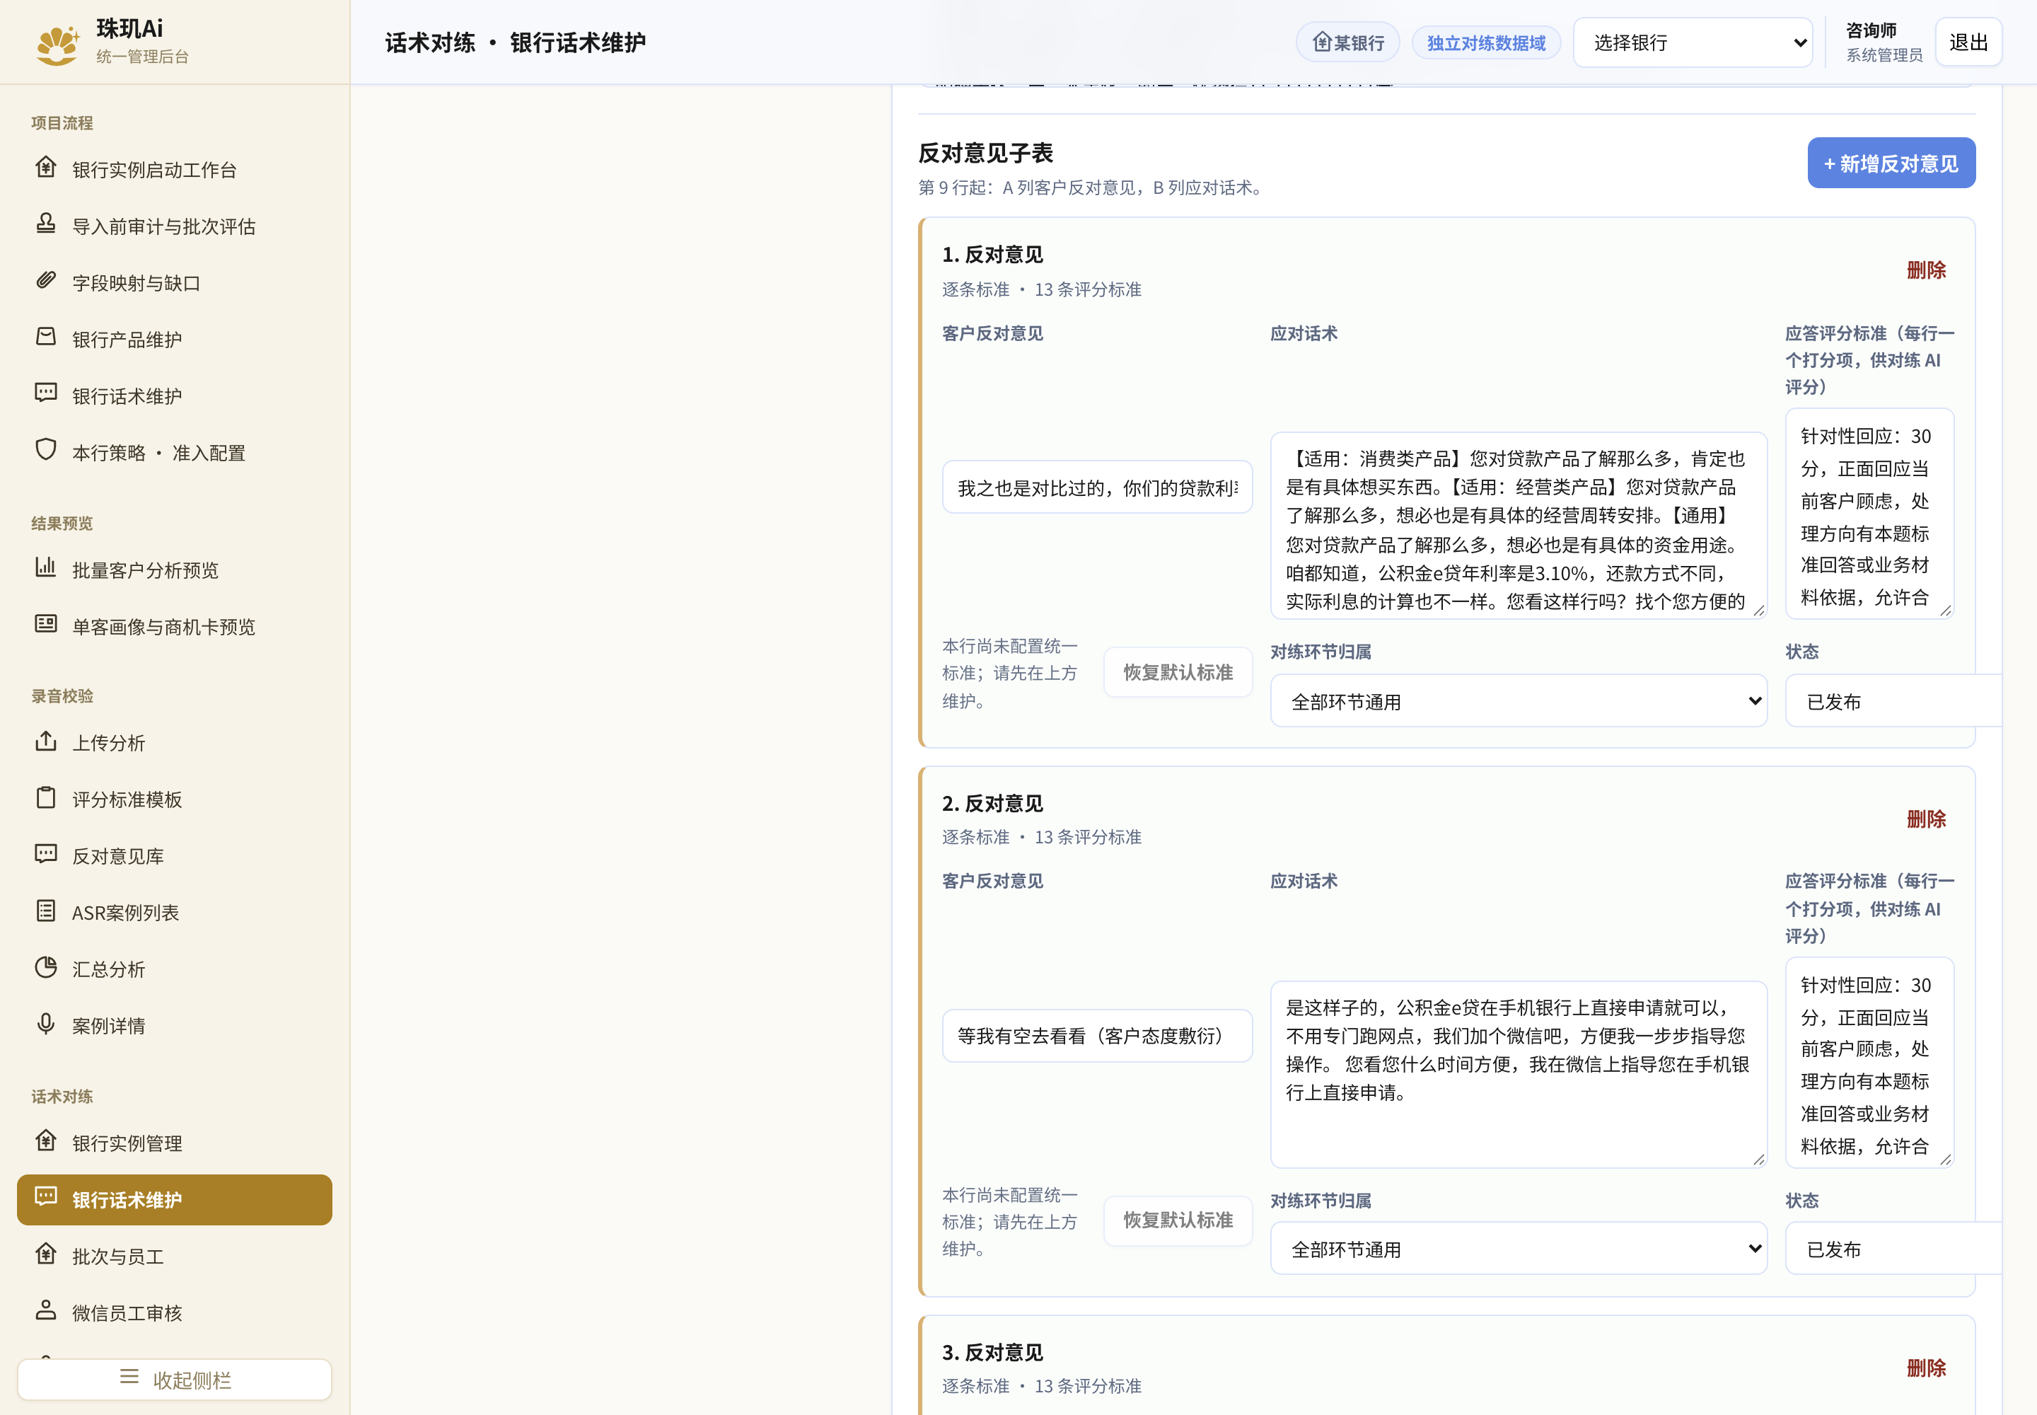Image resolution: width=2037 pixels, height=1415 pixels.
Task: Click the 上传分析 upload icon
Action: (x=46, y=741)
